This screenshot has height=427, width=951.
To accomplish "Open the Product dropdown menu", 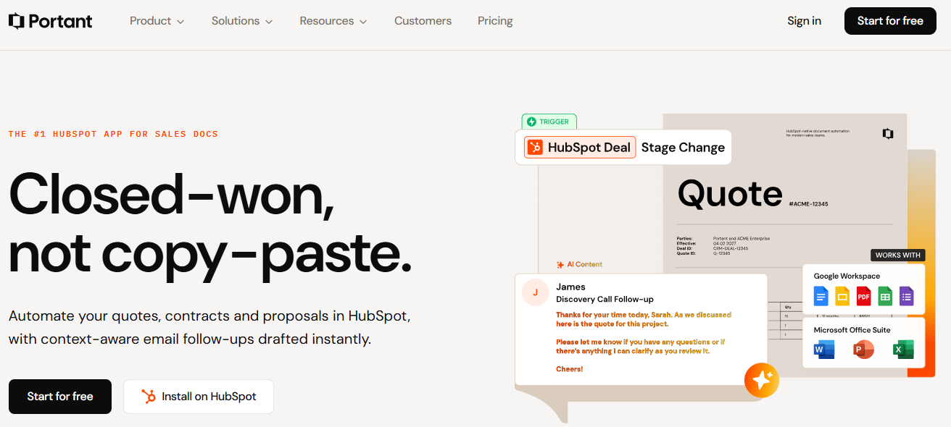I will 157,21.
